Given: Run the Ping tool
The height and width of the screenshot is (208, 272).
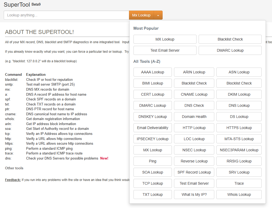Looking at the screenshot, I should coord(153,161).
